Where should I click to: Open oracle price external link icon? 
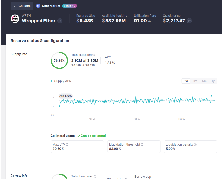point(189,21)
